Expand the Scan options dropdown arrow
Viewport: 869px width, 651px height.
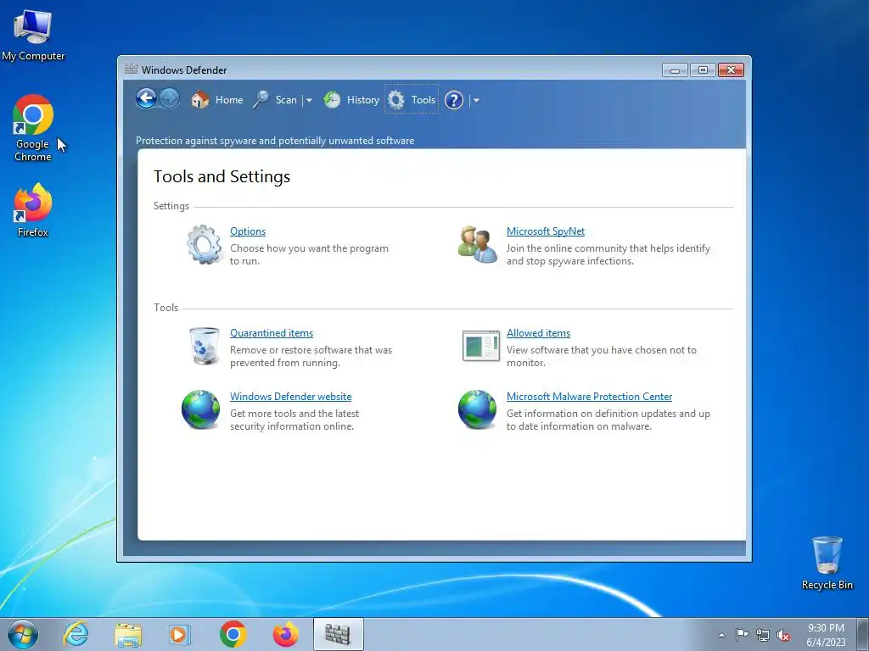point(309,100)
